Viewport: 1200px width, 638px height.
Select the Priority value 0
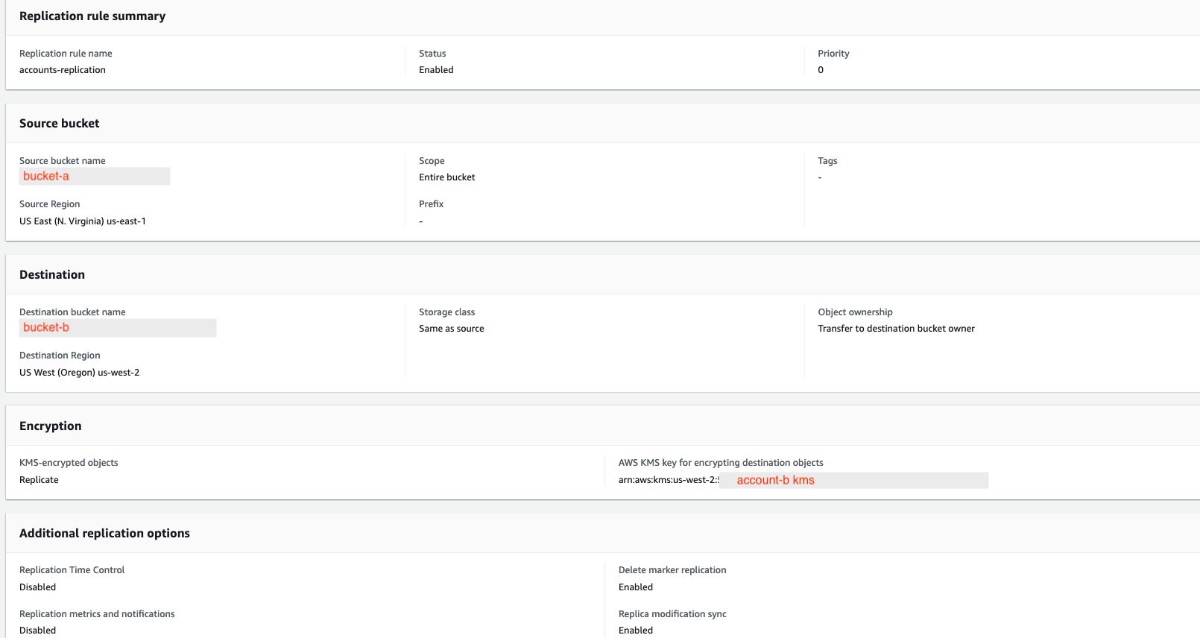[821, 70]
